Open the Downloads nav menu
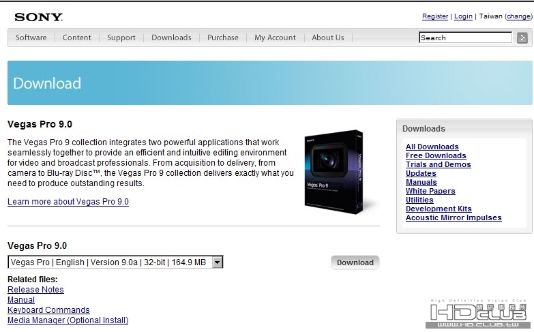Screen dimensions: 534x332 tap(171, 37)
